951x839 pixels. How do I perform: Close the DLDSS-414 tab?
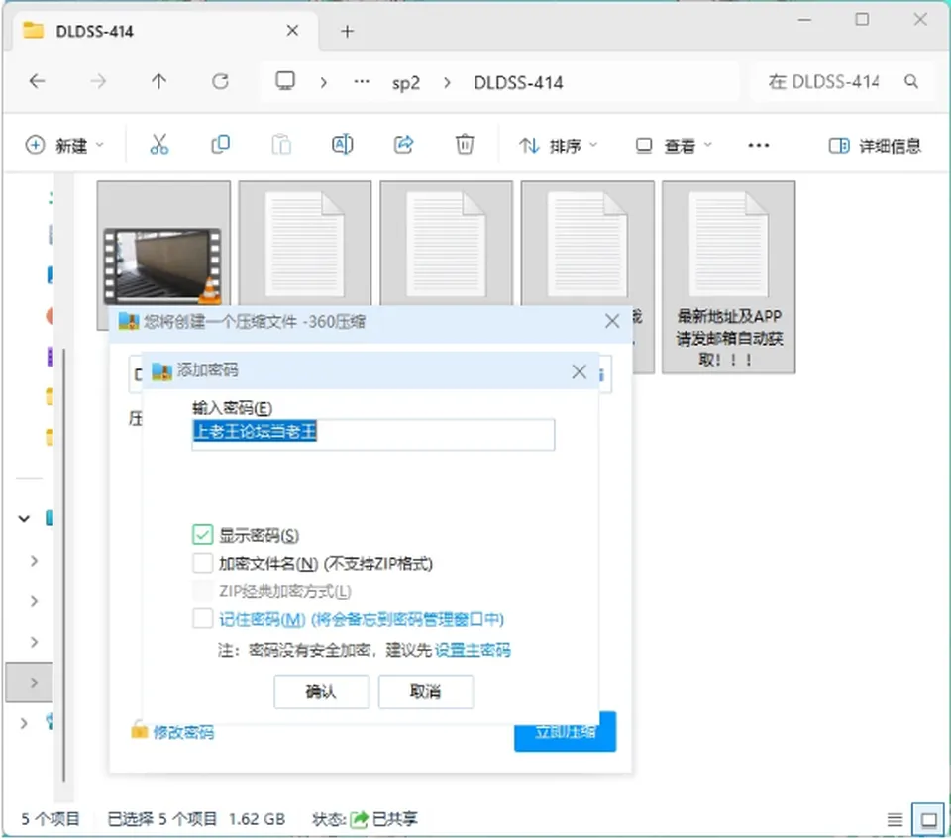click(x=292, y=31)
